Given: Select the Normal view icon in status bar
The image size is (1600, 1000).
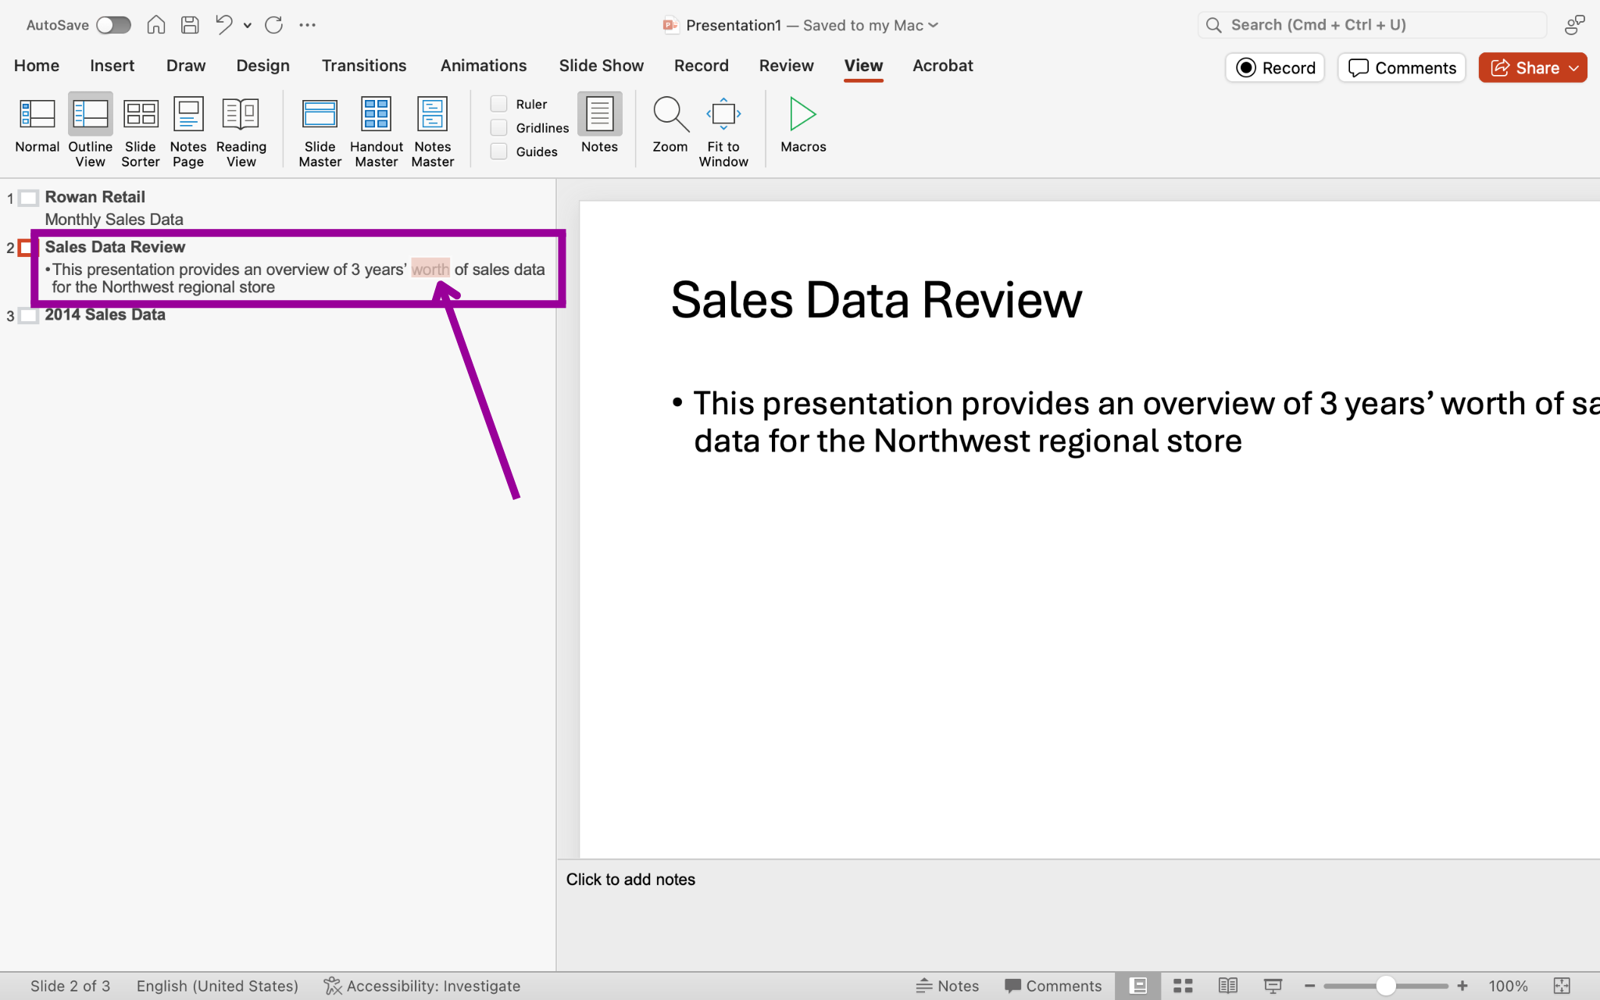Looking at the screenshot, I should [1138, 986].
